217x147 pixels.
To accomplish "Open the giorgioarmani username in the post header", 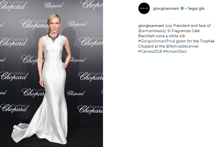I will click(x=166, y=9).
